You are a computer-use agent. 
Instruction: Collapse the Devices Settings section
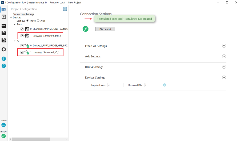(x=224, y=77)
